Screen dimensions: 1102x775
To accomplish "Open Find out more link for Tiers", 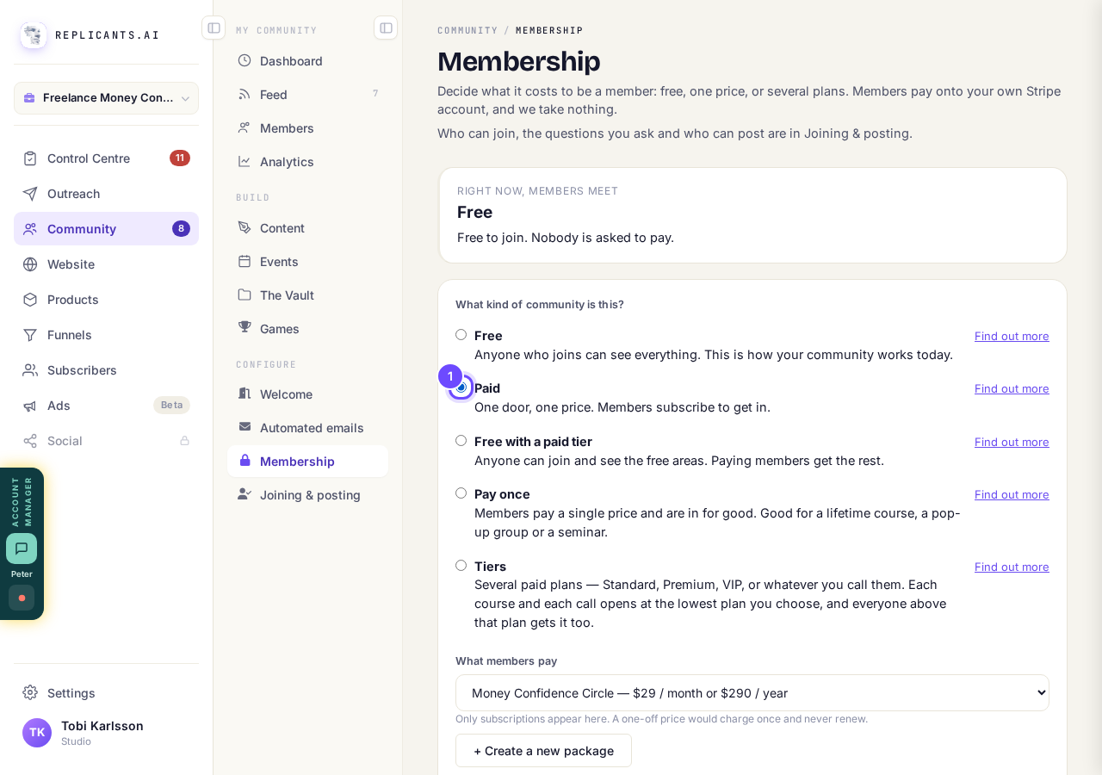I will click(x=1012, y=567).
